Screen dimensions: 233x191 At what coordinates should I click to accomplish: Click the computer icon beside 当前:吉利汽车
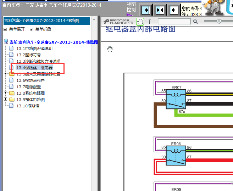pos(6,41)
